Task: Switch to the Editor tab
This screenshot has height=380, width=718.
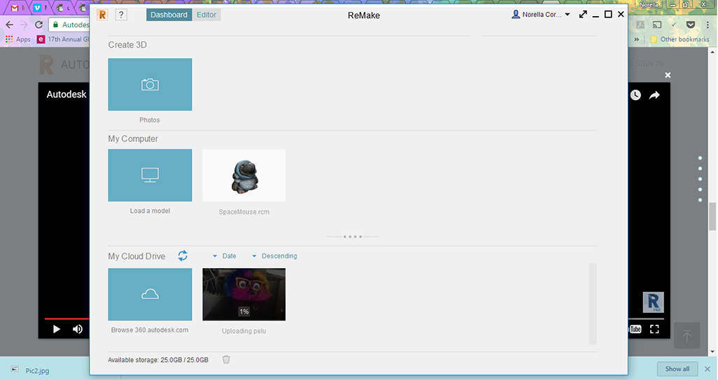Action: coord(206,15)
